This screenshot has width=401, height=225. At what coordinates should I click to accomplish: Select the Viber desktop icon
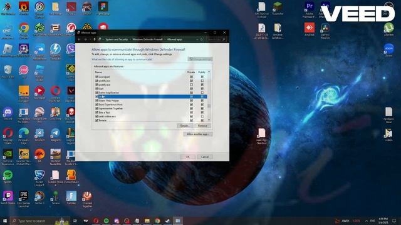pos(71,49)
